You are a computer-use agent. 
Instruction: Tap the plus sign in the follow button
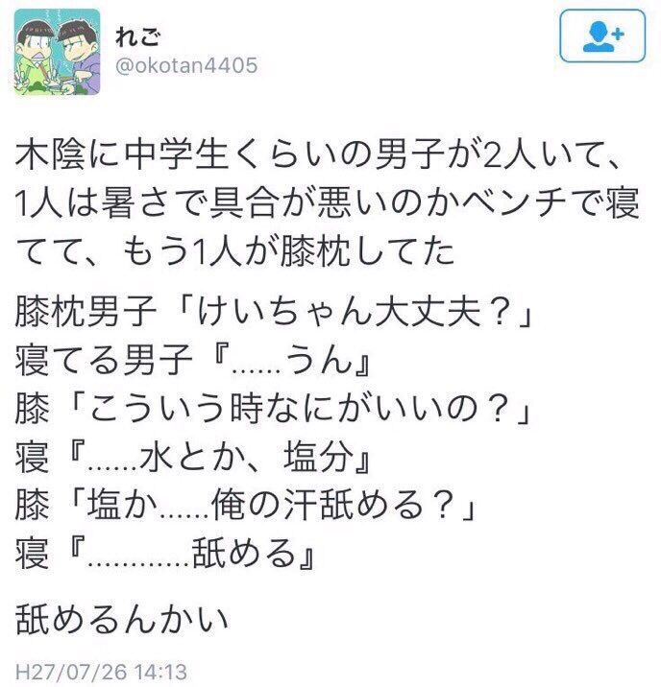click(x=619, y=34)
